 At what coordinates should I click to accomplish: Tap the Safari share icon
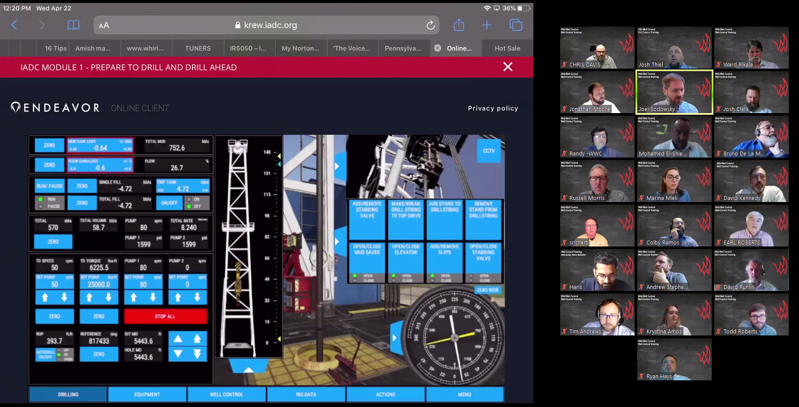[x=458, y=25]
